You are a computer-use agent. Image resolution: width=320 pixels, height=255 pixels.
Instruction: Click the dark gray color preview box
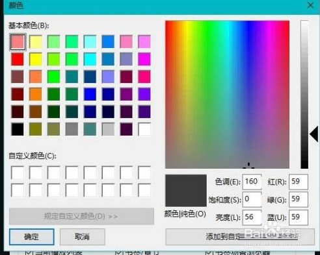(186, 190)
